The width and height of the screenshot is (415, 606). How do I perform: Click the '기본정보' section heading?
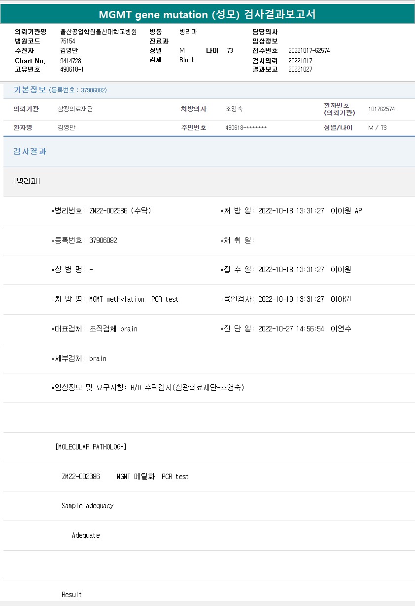30,90
